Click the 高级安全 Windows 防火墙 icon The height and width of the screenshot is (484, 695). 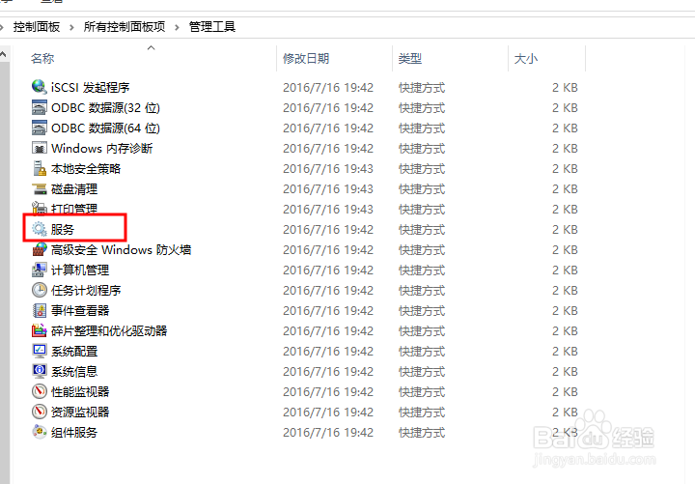(40, 249)
